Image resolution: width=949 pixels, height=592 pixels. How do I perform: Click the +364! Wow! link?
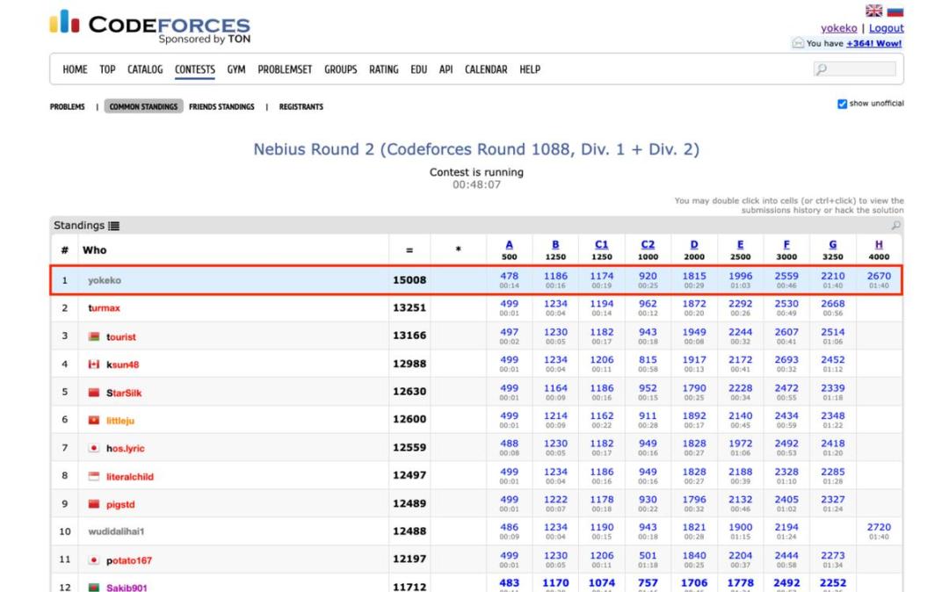point(874,44)
